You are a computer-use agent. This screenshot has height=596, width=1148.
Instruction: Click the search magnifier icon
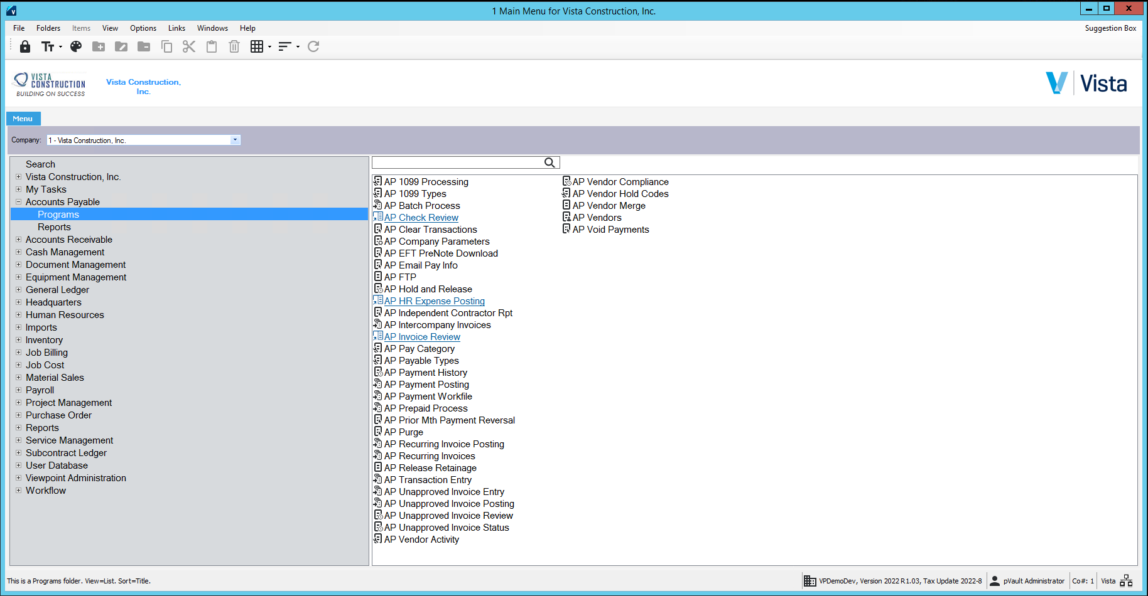coord(550,162)
